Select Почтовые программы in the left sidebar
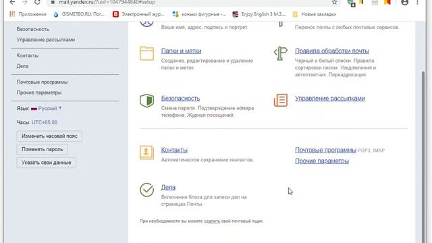 click(42, 82)
